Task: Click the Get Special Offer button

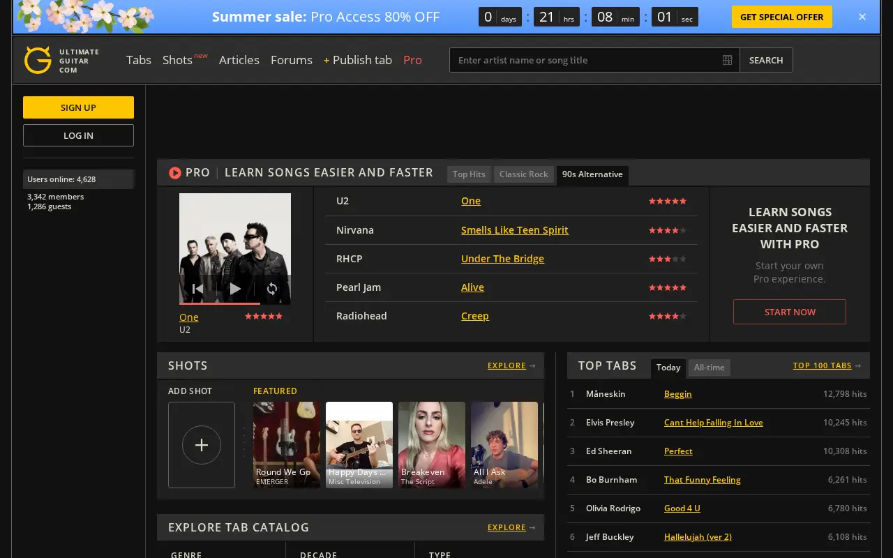Action: tap(781, 17)
